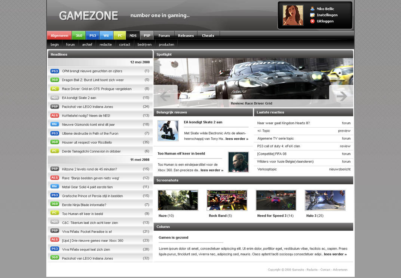
Task: Open contact in the submenu
Action: (x=125, y=44)
